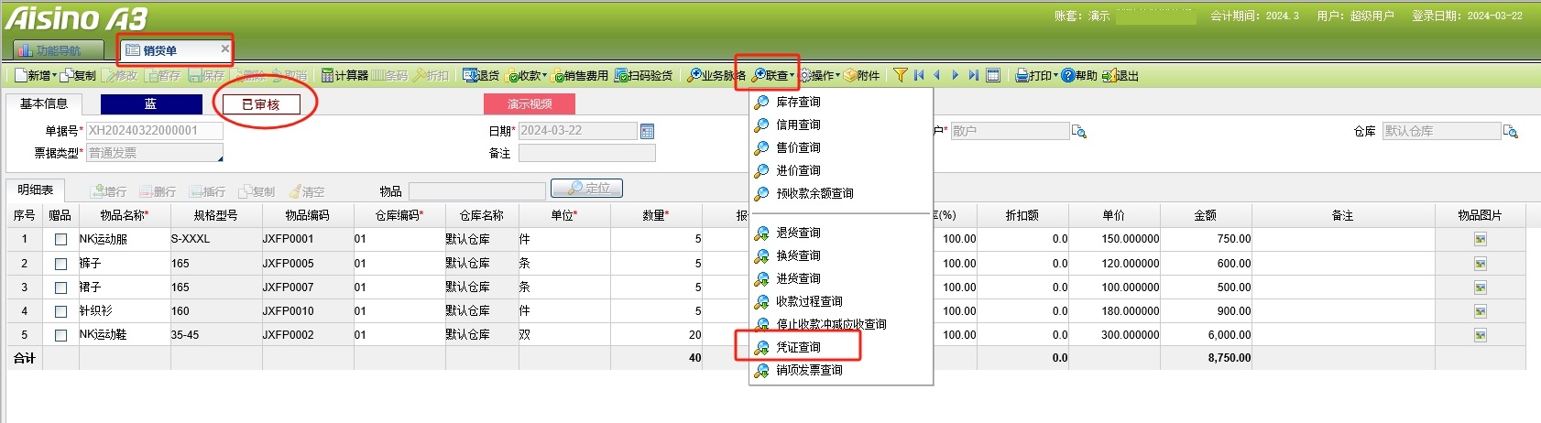Image resolution: width=1541 pixels, height=423 pixels.
Task: Open the 计算器 calculator tool
Action: click(x=344, y=76)
